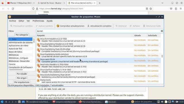Click the category list vertical scrollbar
184x104 pixels.
pyautogui.click(x=34, y=40)
